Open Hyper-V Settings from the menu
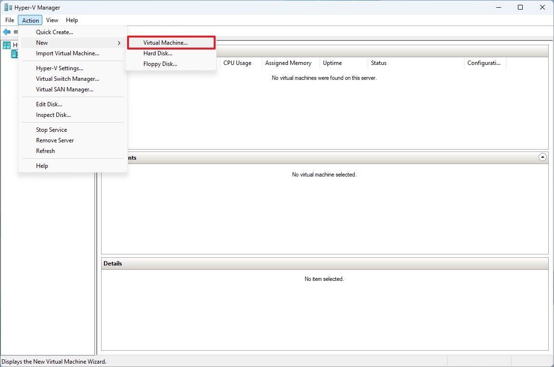 [x=59, y=68]
